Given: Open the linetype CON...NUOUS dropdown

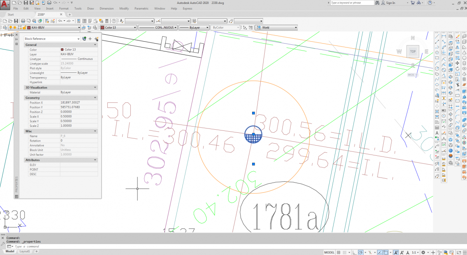Looking at the screenshot, I should point(175,28).
